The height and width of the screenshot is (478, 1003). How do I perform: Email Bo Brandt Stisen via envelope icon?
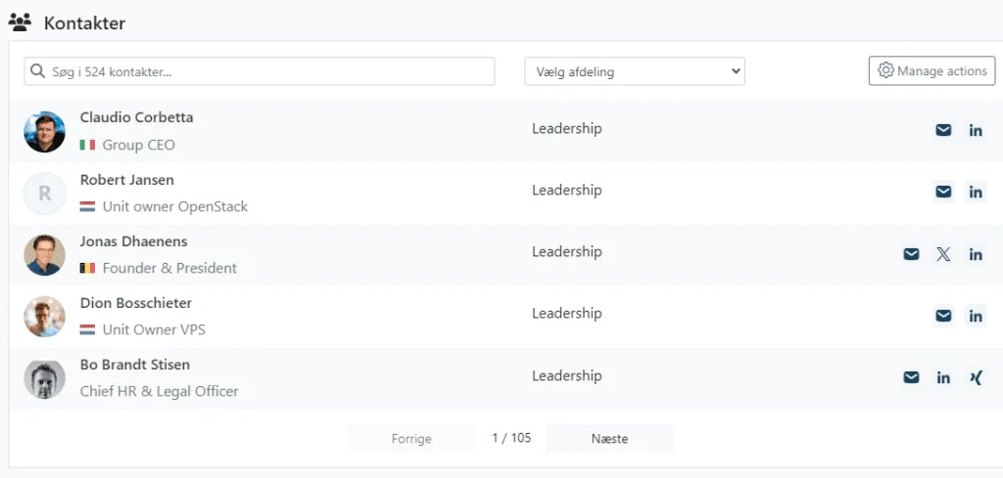(x=912, y=377)
